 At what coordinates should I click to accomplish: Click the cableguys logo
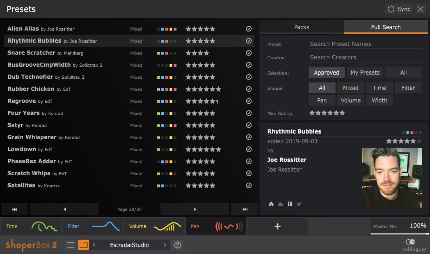[x=414, y=245]
